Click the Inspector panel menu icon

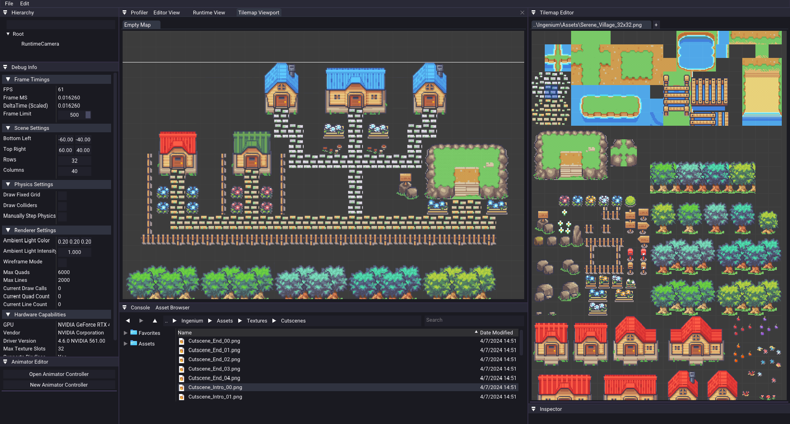click(534, 409)
